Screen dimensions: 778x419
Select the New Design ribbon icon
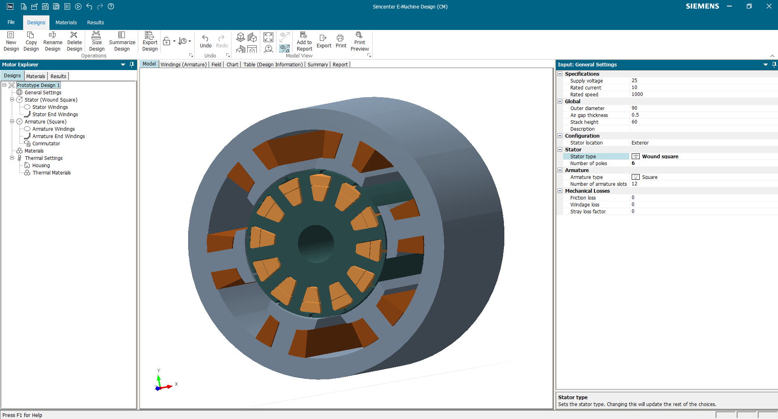(11, 41)
